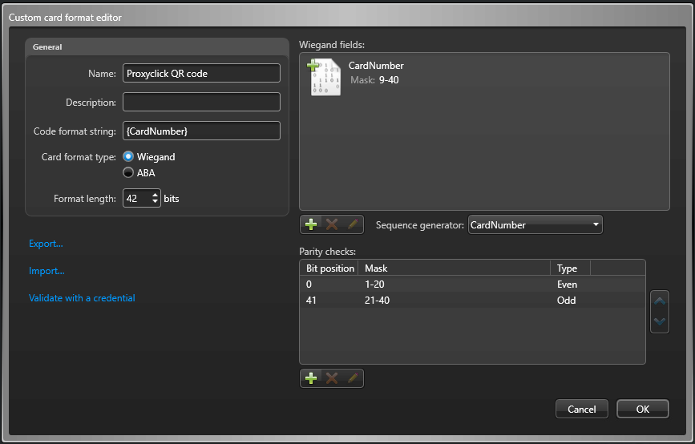Viewport: 695px width, 444px height.
Task: Edit the selected parity check
Action: (353, 378)
